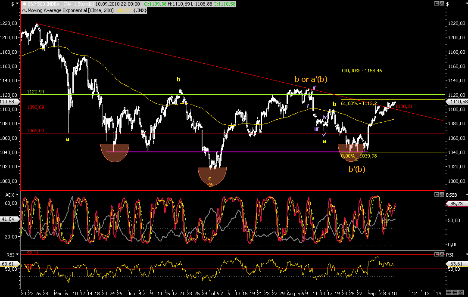Click the 'Jun' label on time axis
This screenshot has height=297, width=468.
pos(131,294)
